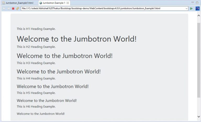The image size is (201, 122).
Task: Open the URL history dropdown arrow
Action: coord(187,8)
